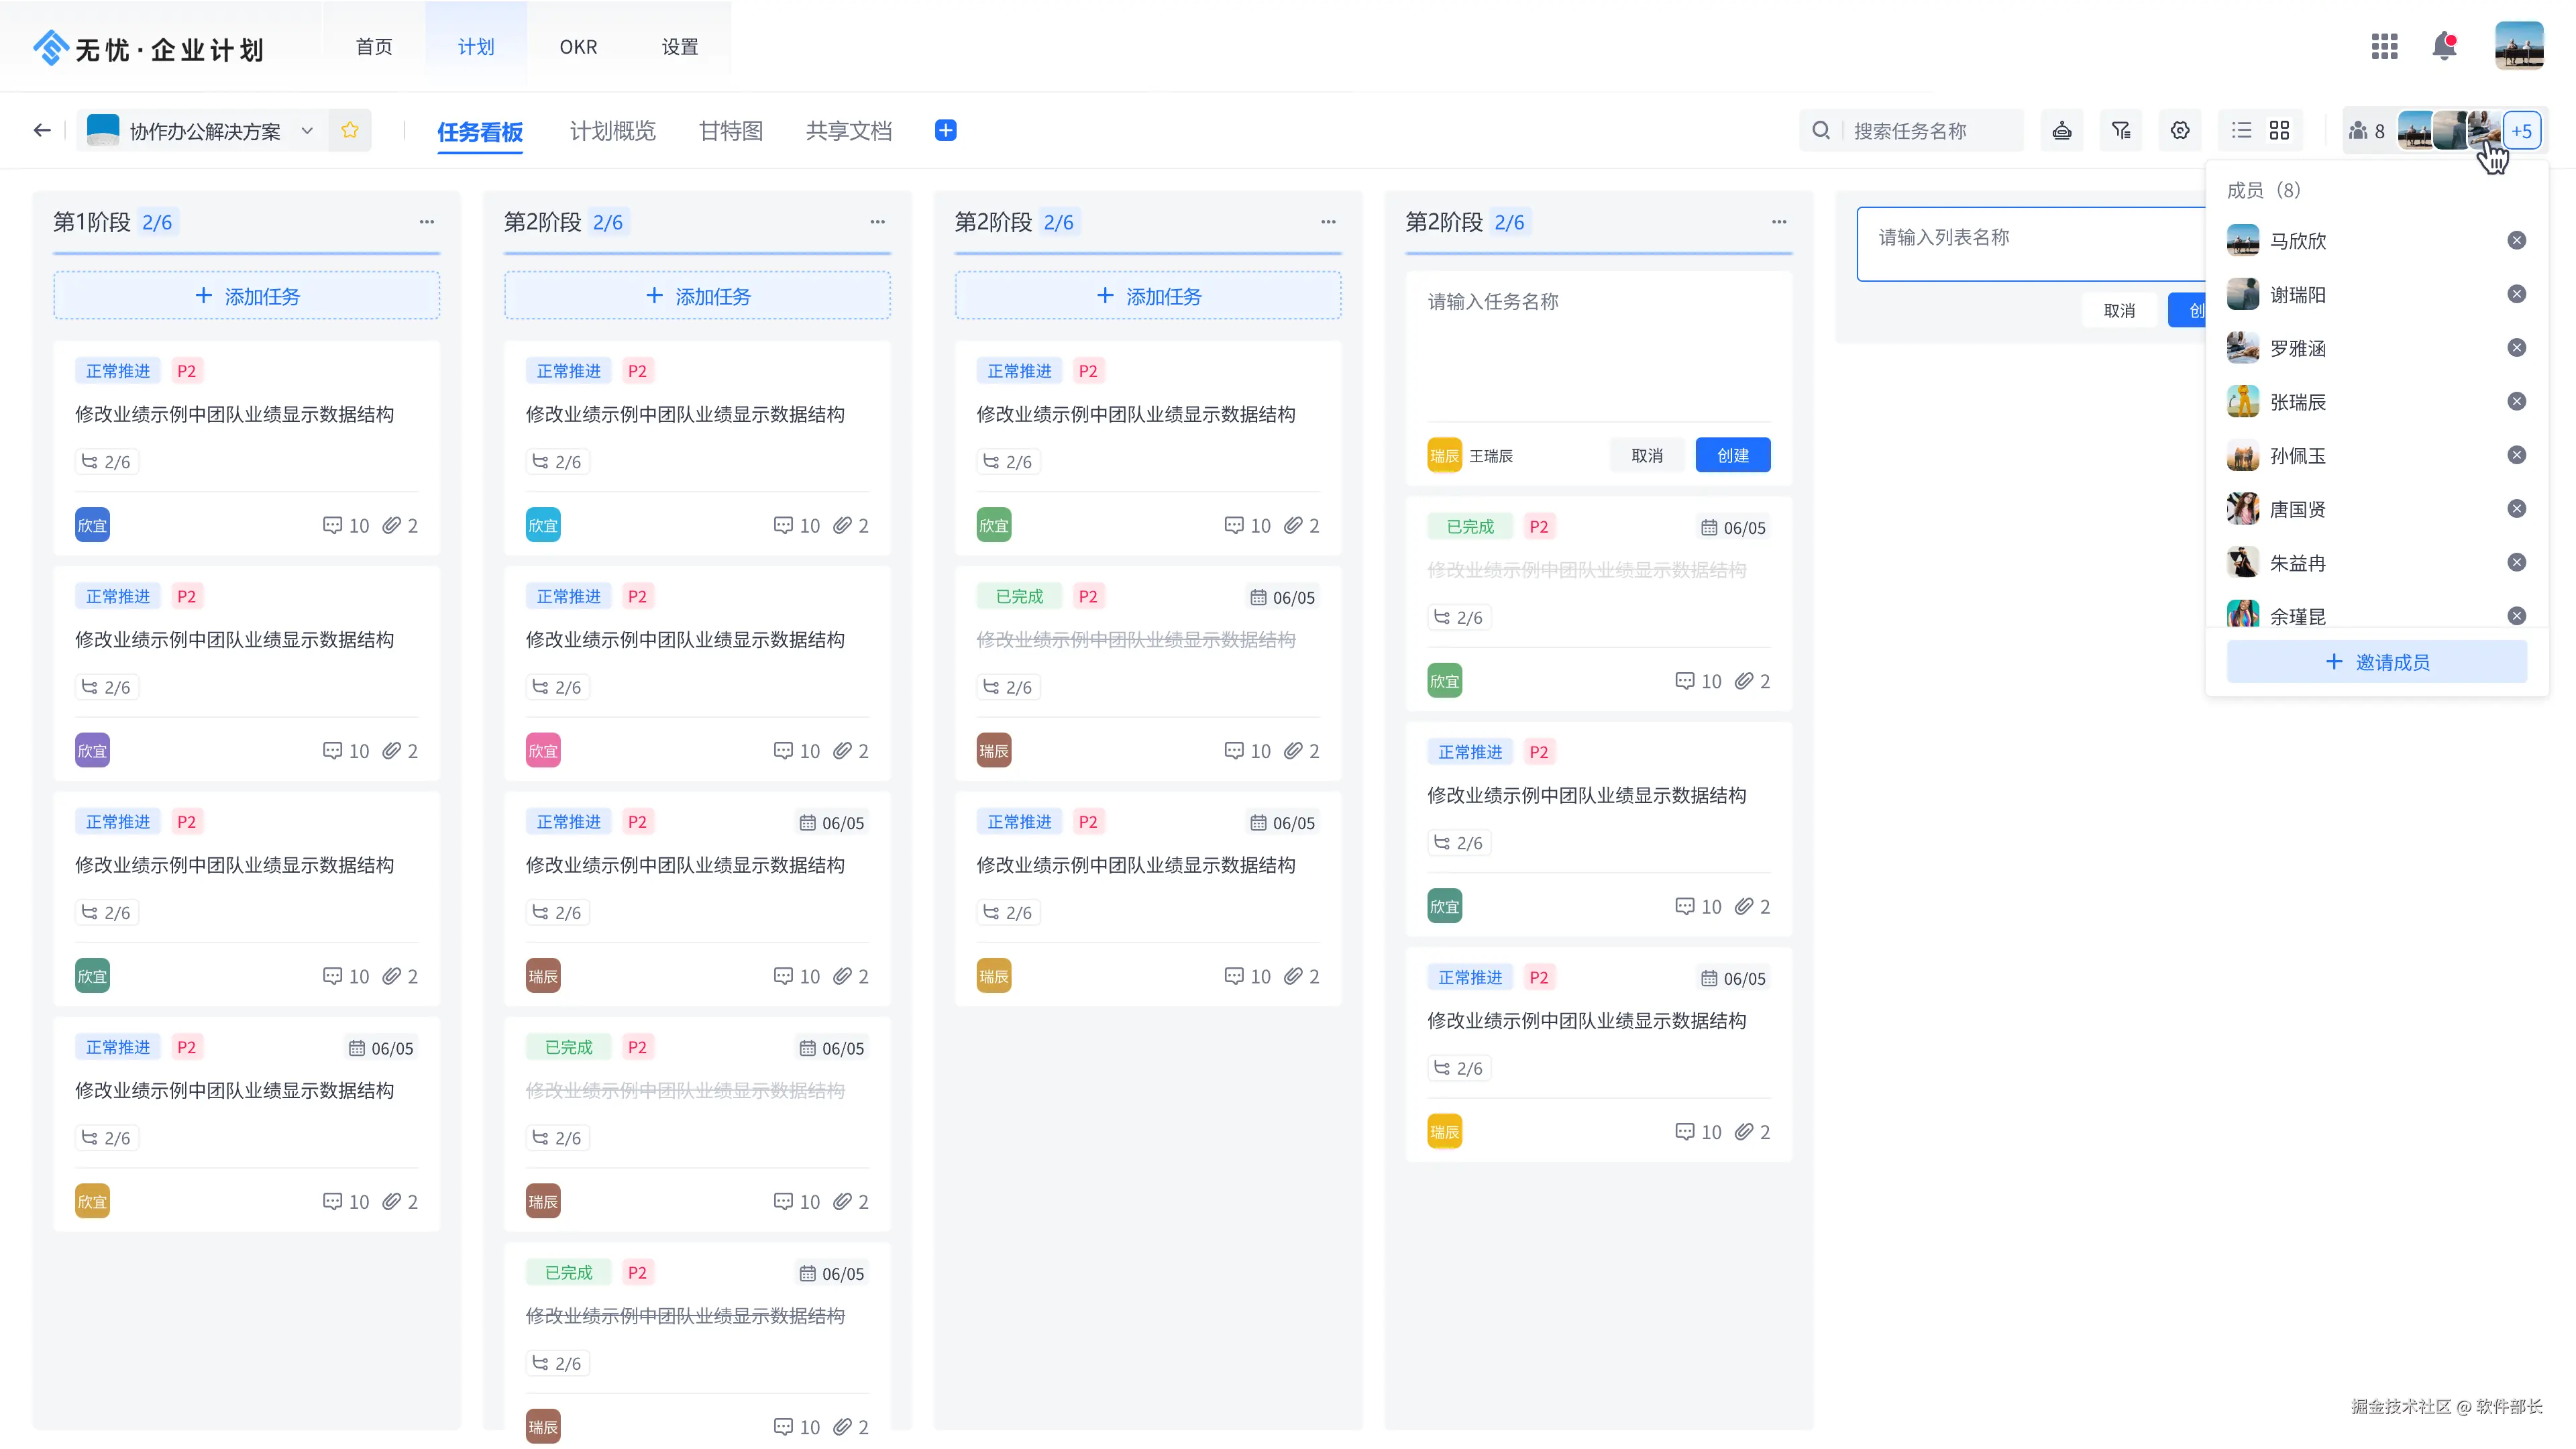Click the star favorite icon
The height and width of the screenshot is (1449, 2576).
pyautogui.click(x=349, y=130)
